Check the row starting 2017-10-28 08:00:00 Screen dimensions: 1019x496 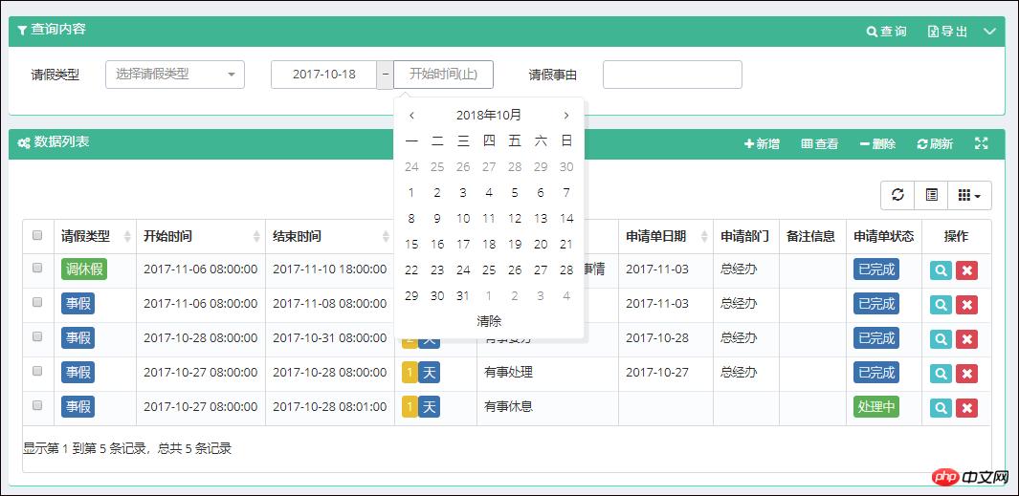[x=37, y=336]
